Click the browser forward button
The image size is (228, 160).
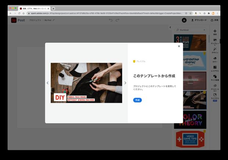(x=15, y=13)
